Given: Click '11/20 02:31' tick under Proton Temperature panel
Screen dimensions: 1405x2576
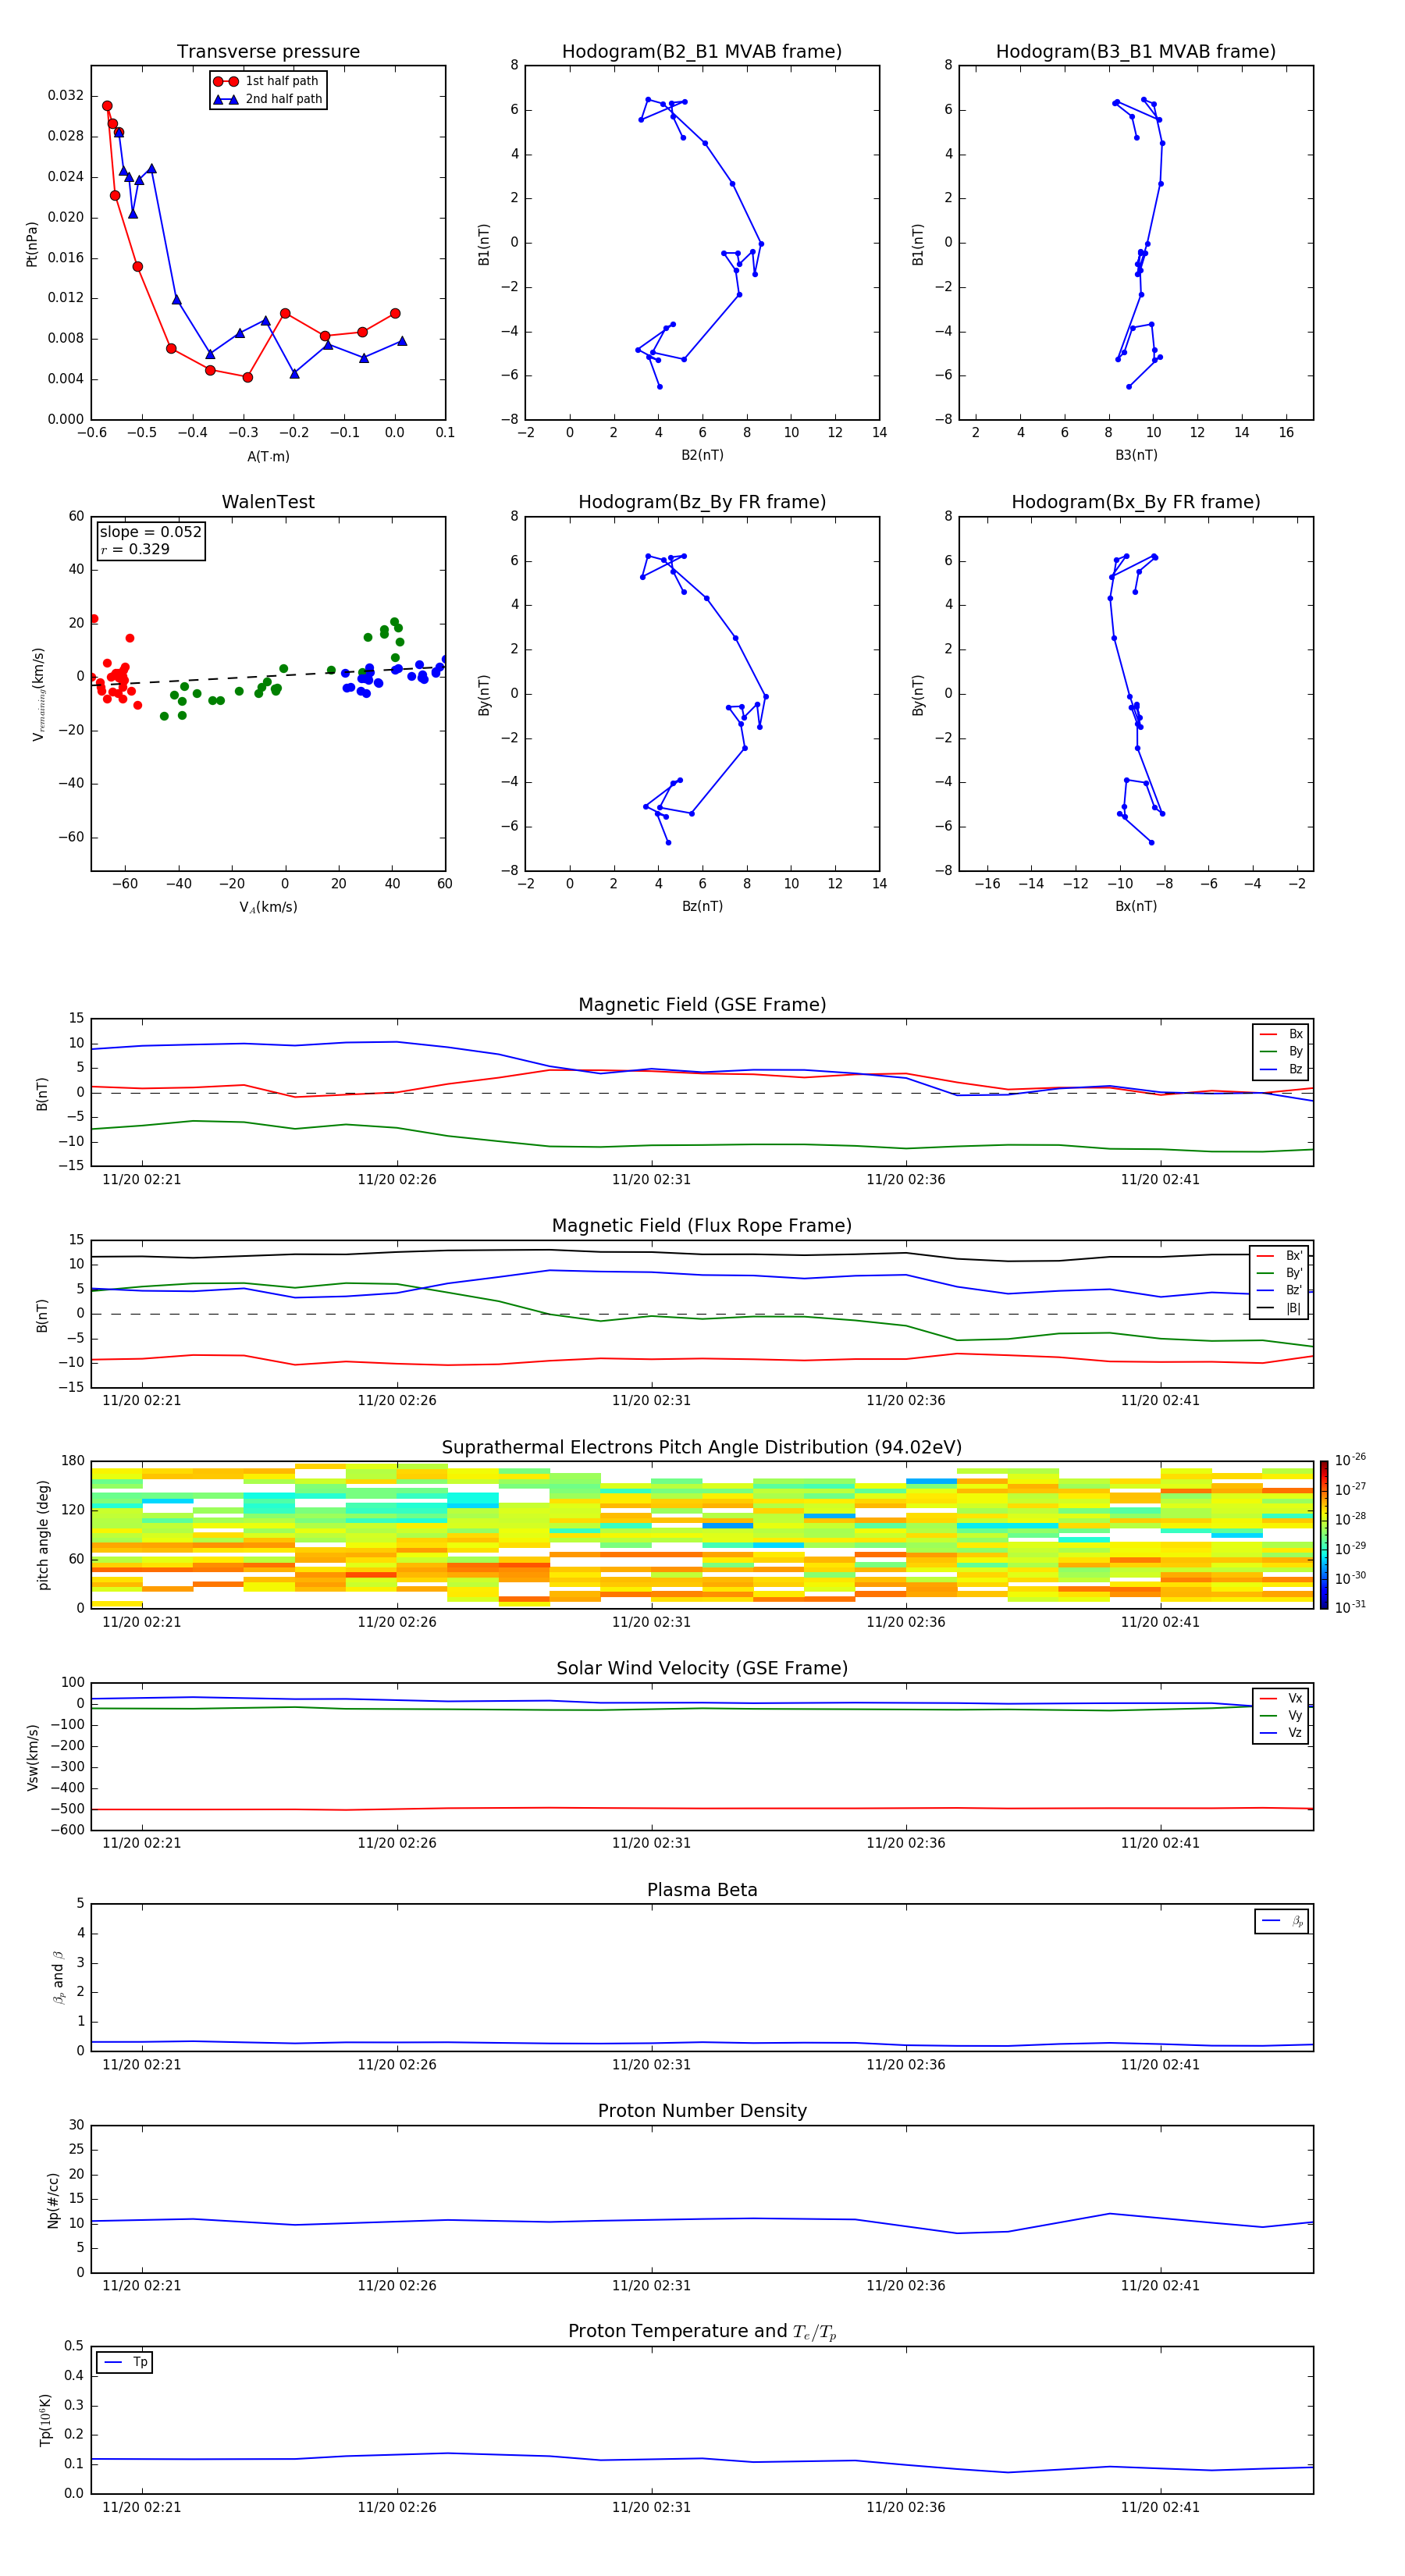Looking at the screenshot, I should [651, 2508].
